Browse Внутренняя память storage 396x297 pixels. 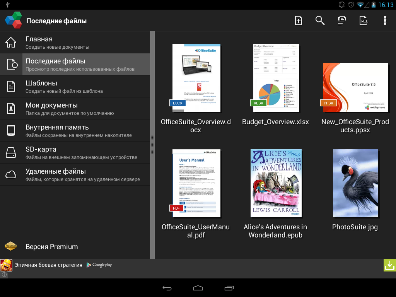(75, 131)
